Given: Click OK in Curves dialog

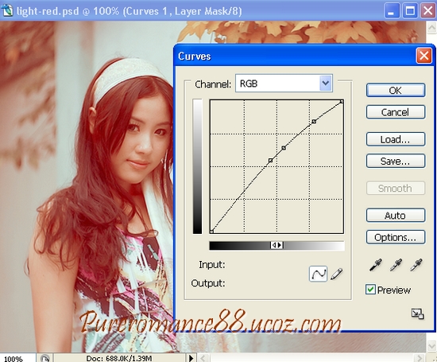Looking at the screenshot, I should click(396, 90).
